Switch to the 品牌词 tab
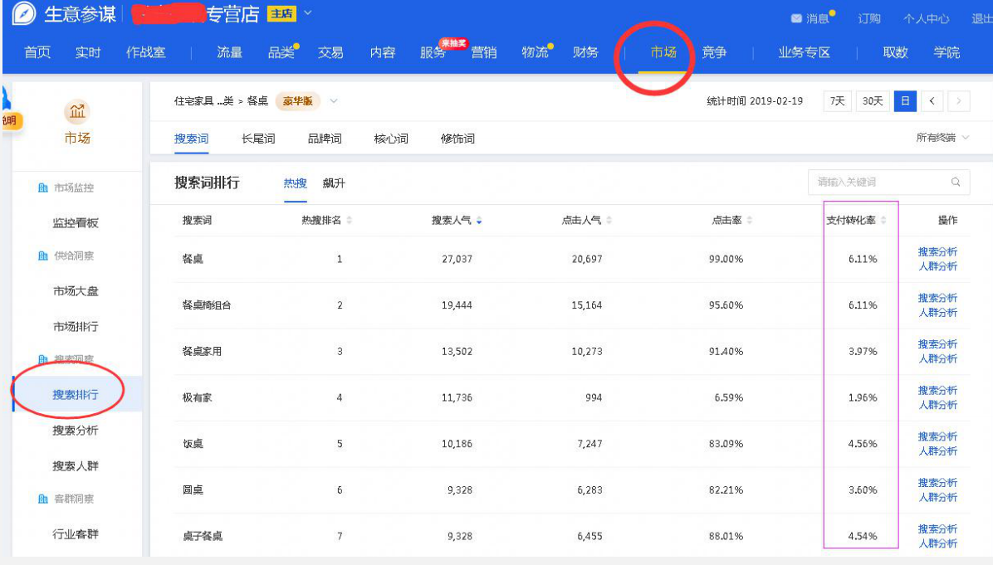The width and height of the screenshot is (993, 565). 325,139
